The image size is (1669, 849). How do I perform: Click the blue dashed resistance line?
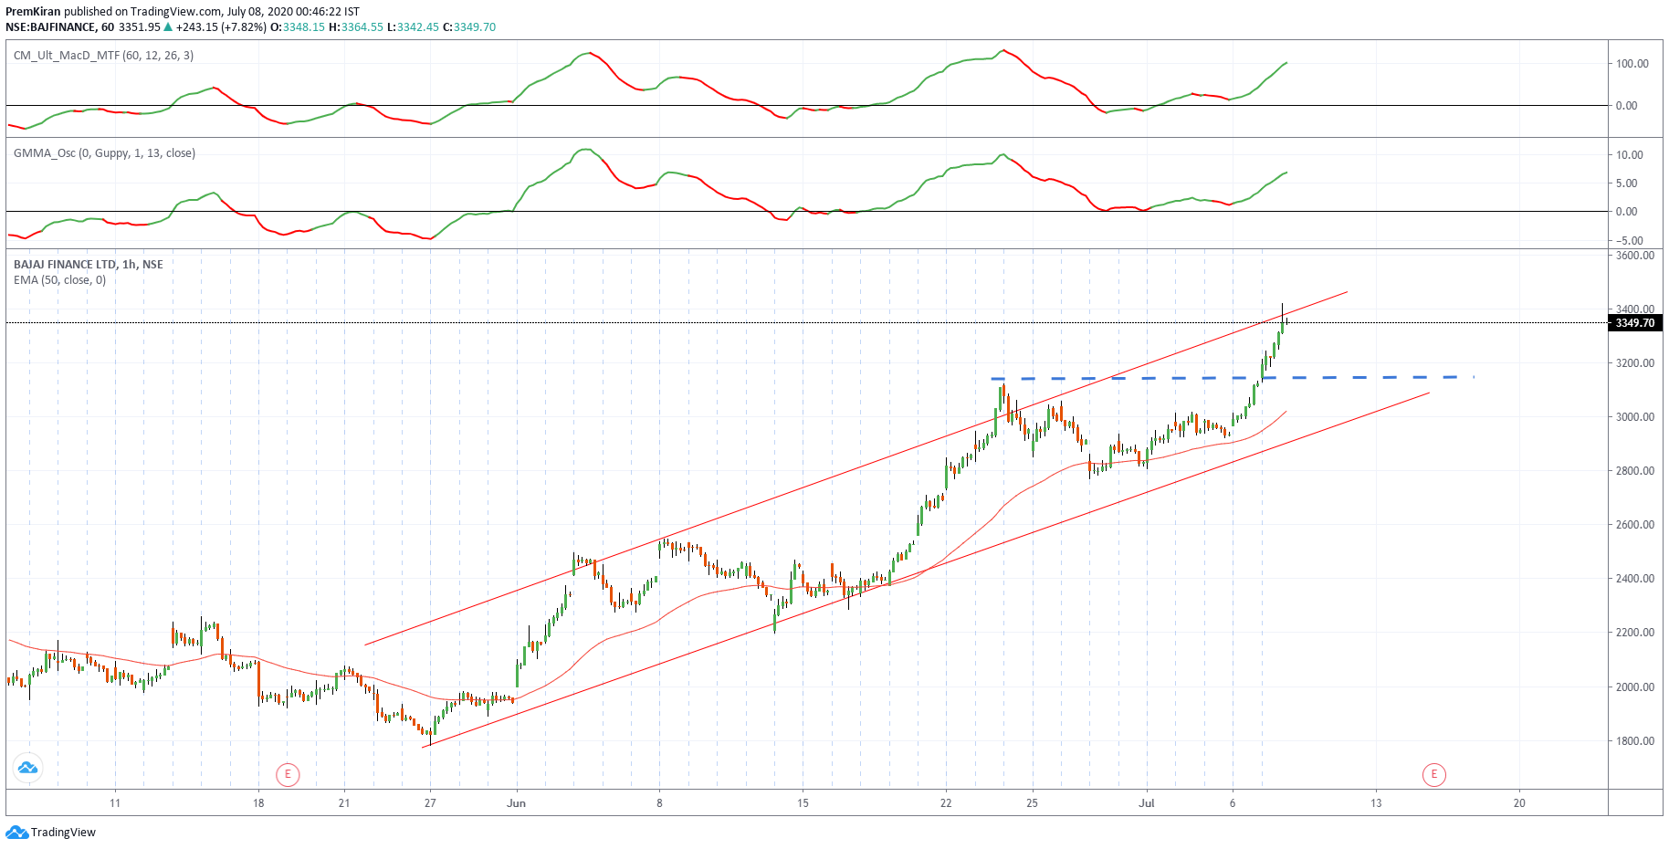tap(1233, 378)
